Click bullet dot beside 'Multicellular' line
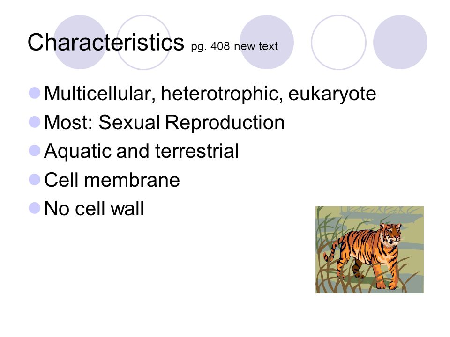The image size is (450, 337). (35, 93)
